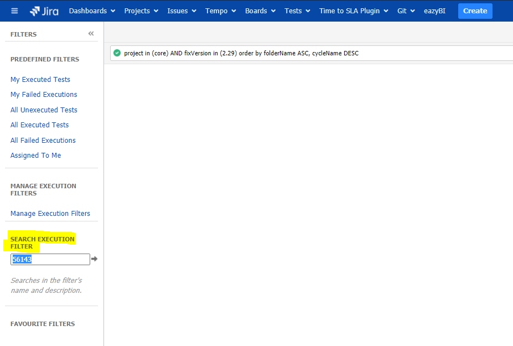Collapse the Filters sidebar panel
Viewport: 513px width, 346px height.
click(91, 33)
